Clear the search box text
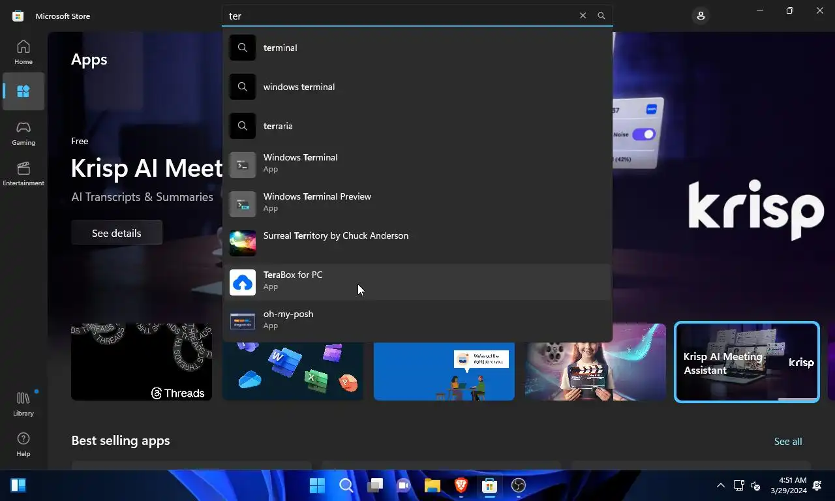This screenshot has height=501, width=835. click(583, 16)
